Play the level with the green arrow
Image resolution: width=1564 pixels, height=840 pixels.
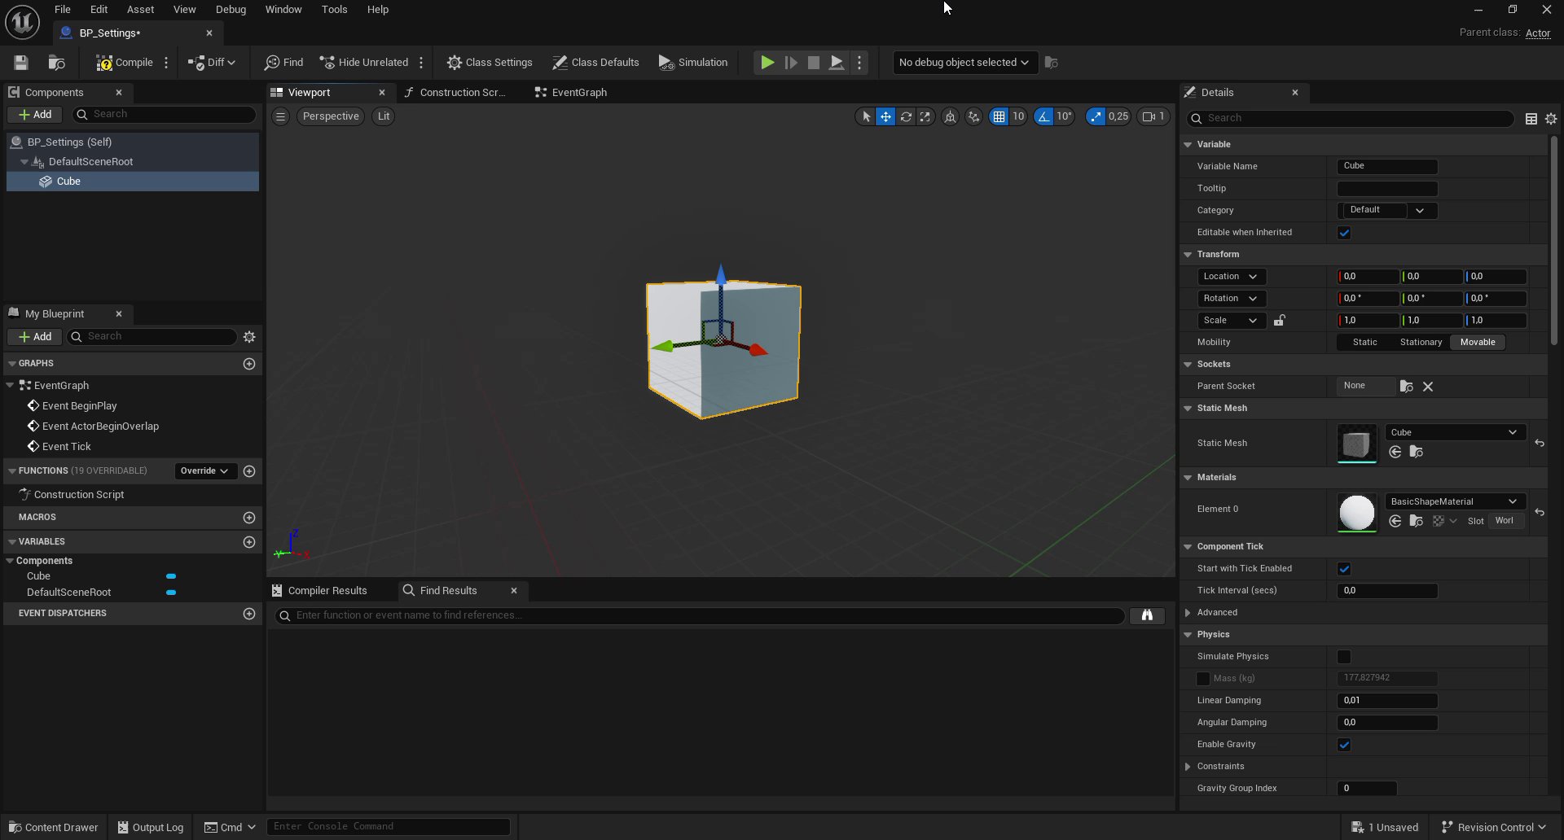pos(767,63)
